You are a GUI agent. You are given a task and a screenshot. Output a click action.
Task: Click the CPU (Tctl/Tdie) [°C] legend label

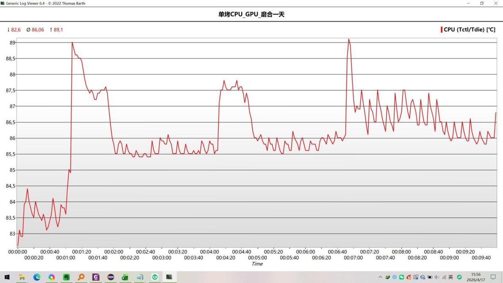[470, 30]
